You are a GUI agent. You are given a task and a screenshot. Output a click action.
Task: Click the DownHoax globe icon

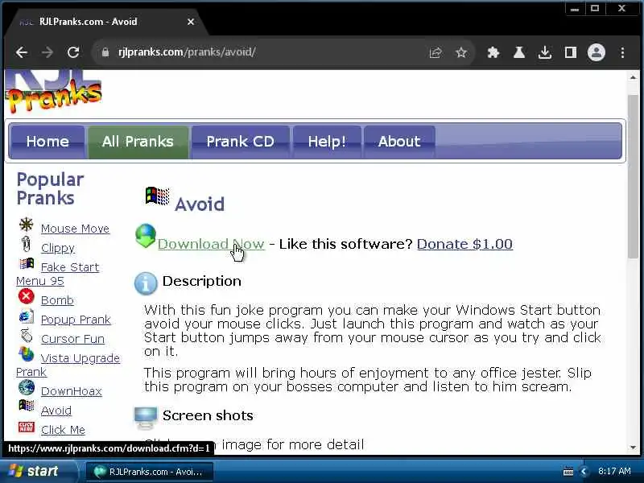tap(27, 387)
